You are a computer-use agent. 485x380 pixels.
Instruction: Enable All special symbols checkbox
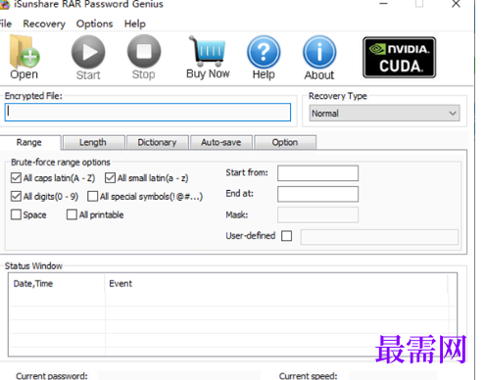pyautogui.click(x=92, y=196)
